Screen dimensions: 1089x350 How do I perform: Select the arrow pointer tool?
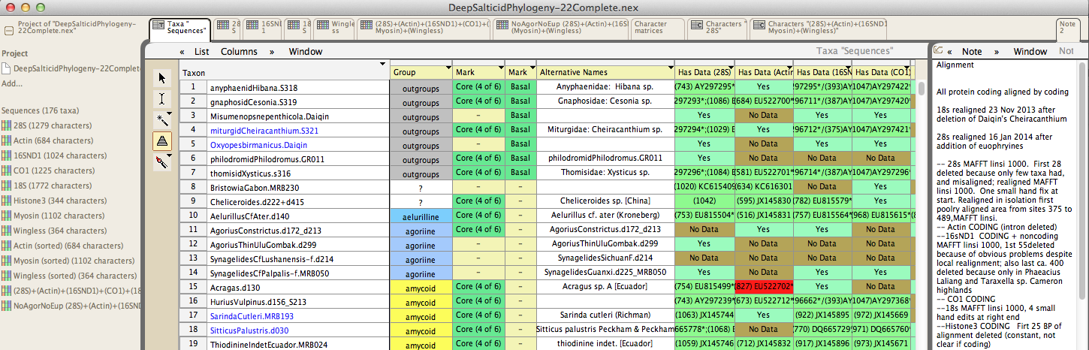pyautogui.click(x=162, y=77)
